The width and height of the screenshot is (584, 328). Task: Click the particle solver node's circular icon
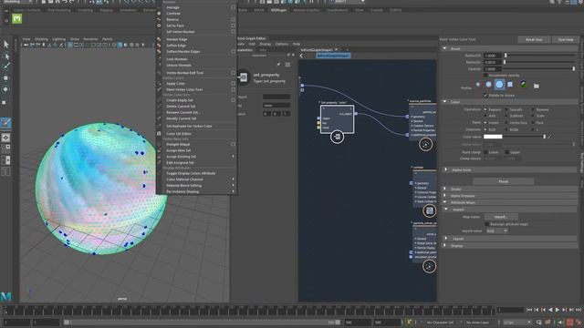(x=429, y=266)
